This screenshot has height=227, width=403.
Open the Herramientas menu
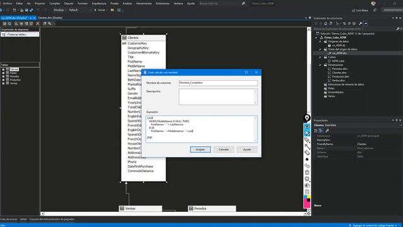pos(144,3)
